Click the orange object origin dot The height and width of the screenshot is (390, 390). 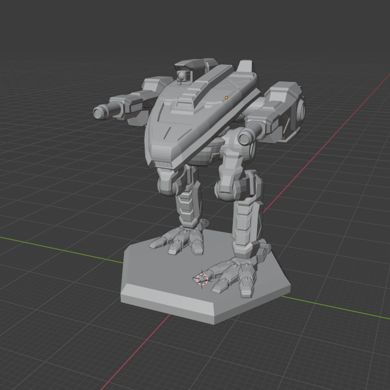(x=226, y=98)
